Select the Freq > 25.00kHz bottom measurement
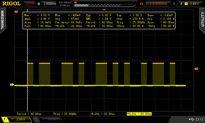This screenshot has width=205, height=123. pyautogui.click(x=65, y=114)
